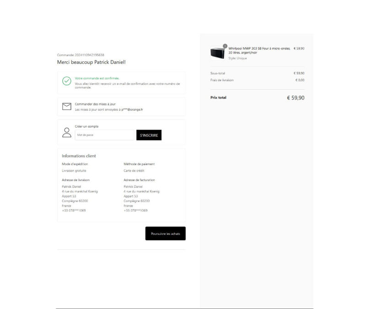Click the masked email p***@orange.fr

pyautogui.click(x=132, y=109)
